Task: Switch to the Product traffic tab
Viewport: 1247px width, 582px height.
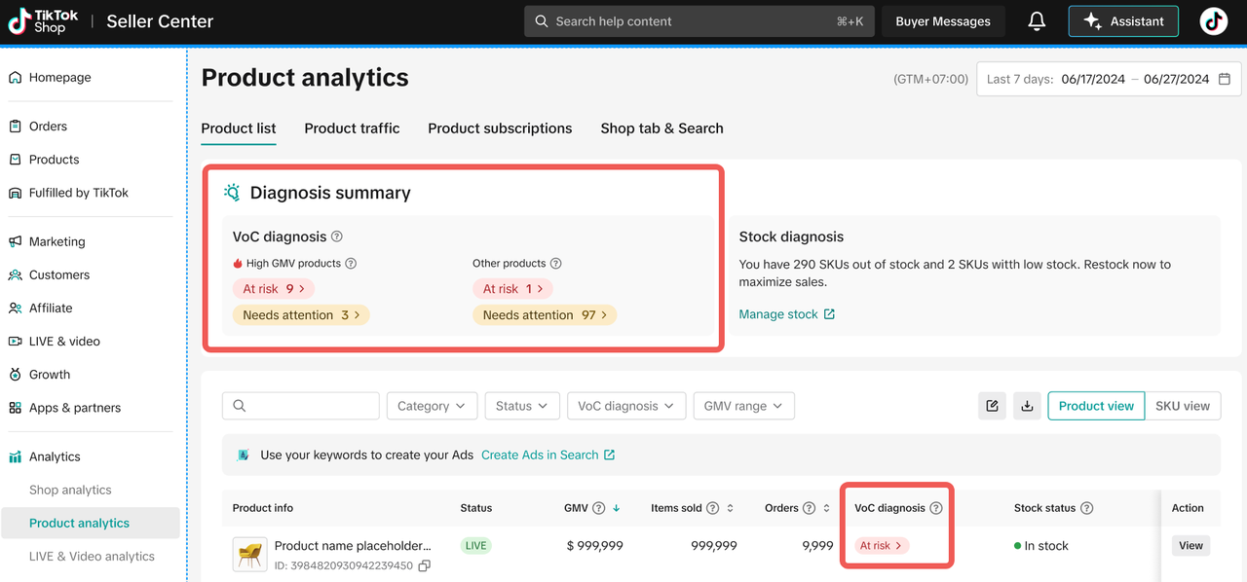Action: coord(352,128)
